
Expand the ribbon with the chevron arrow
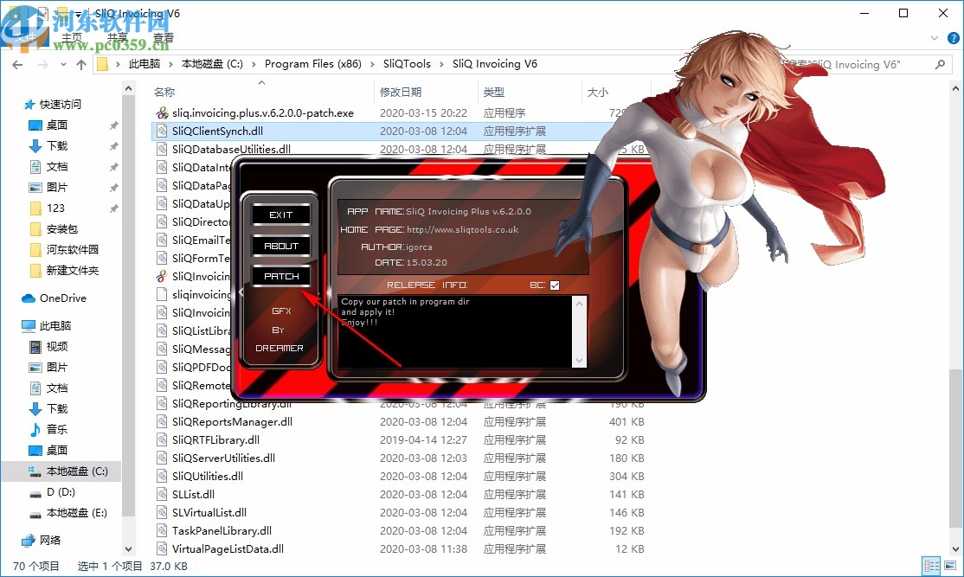[933, 38]
